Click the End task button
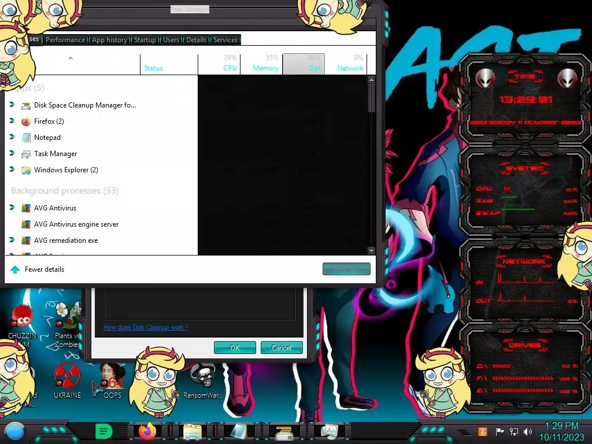The image size is (592, 444). 346,269
